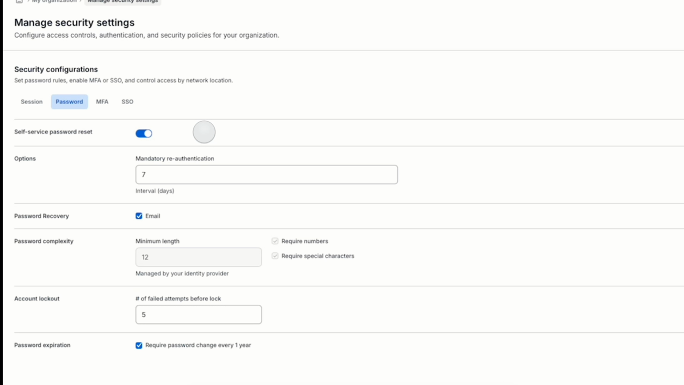Click the Minimum length field
The image size is (684, 385).
pos(199,257)
